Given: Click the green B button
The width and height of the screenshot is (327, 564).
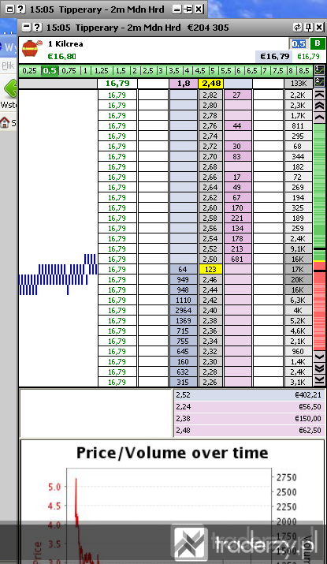Looking at the screenshot, I should 318,43.
